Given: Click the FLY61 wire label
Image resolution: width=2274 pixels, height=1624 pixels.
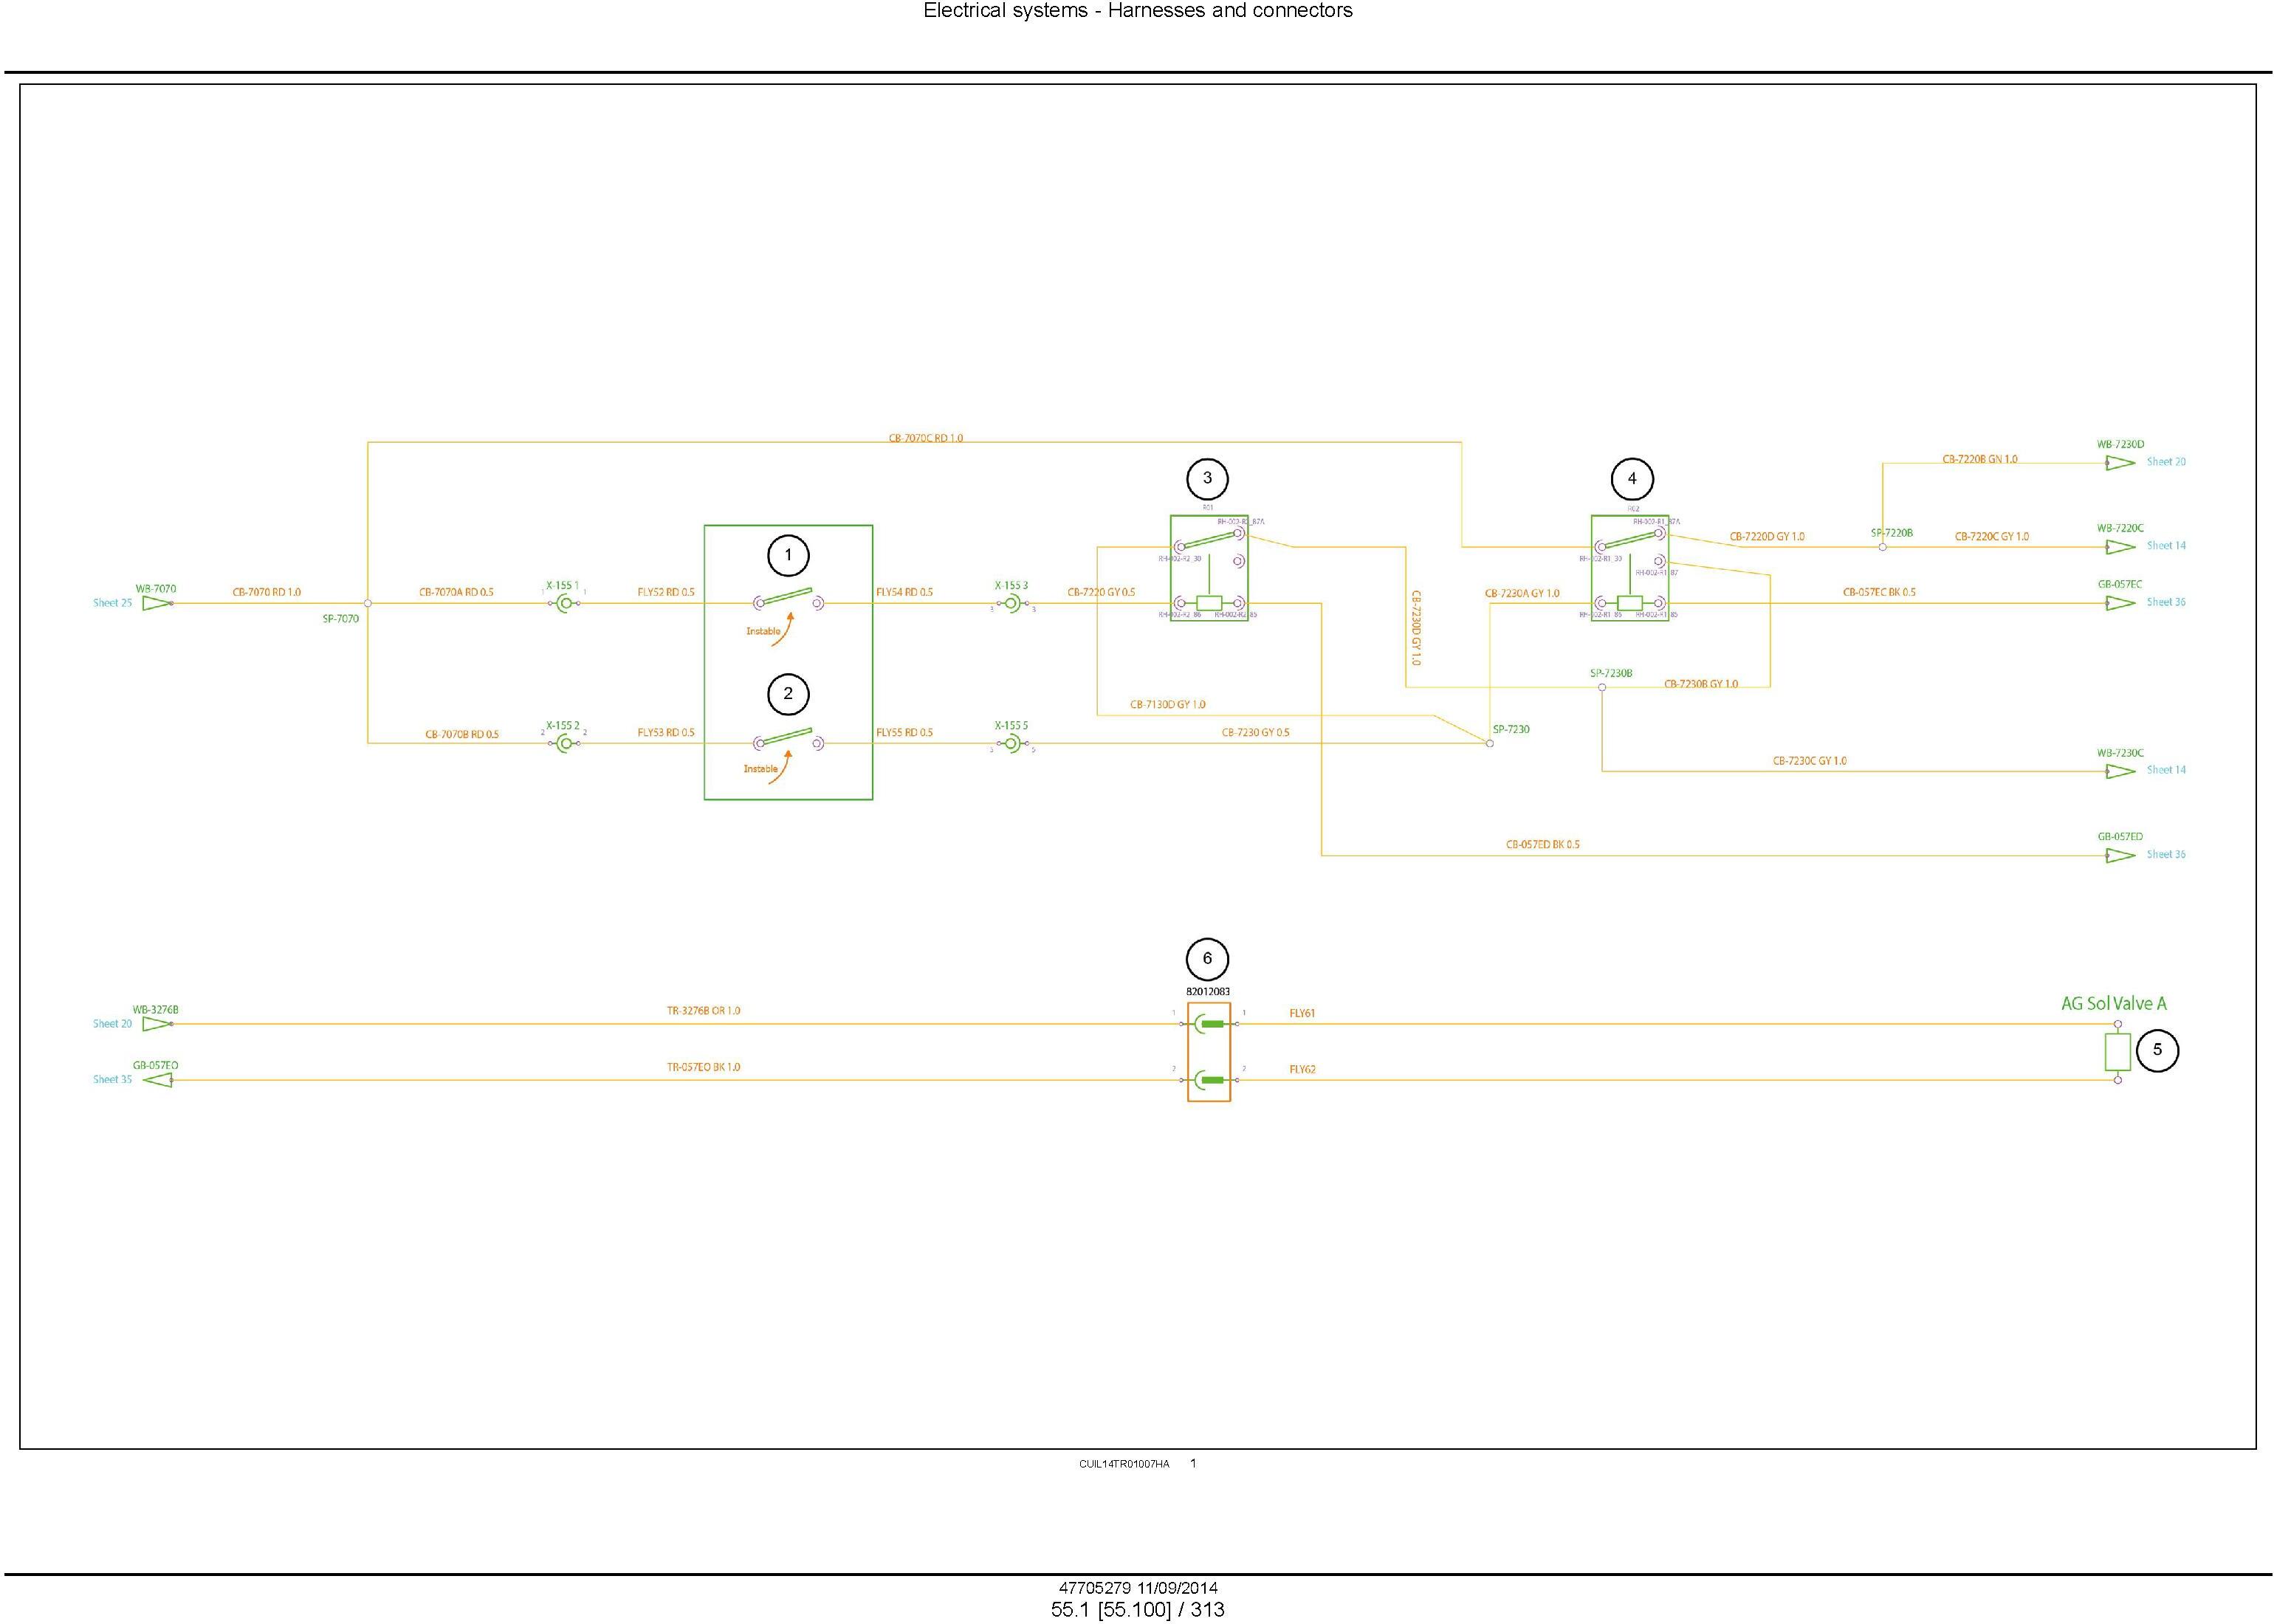Looking at the screenshot, I should tap(1302, 1014).
